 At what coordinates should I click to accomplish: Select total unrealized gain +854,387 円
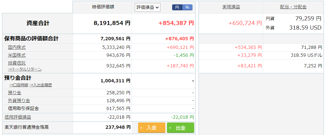click(x=176, y=23)
